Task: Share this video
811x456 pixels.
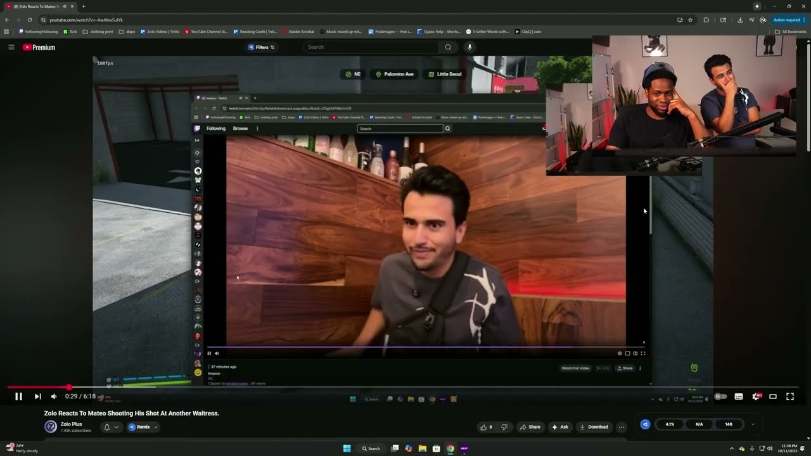Action: [530, 427]
